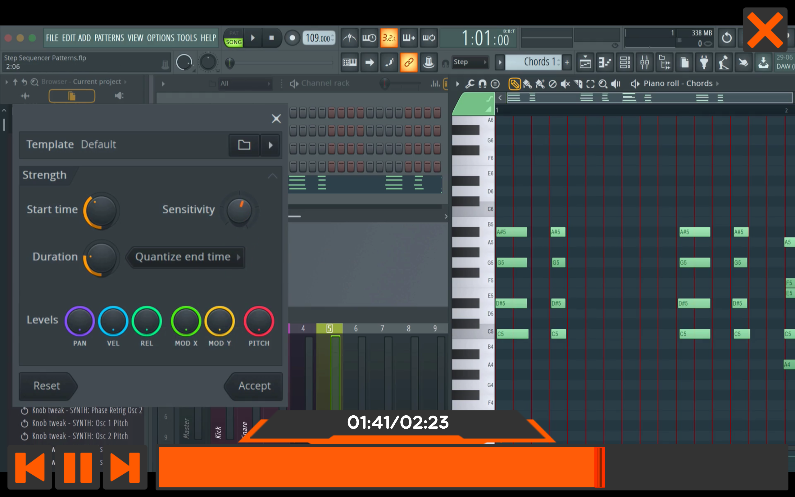Open the Channel rack view icon
This screenshot has height=497, width=795.
625,62
